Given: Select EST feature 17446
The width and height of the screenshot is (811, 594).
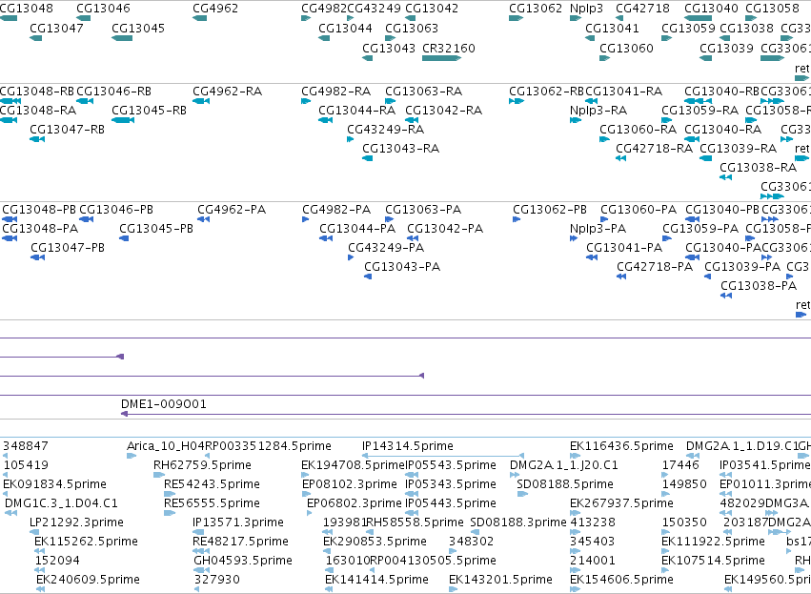Looking at the screenshot, I should coord(680,465).
